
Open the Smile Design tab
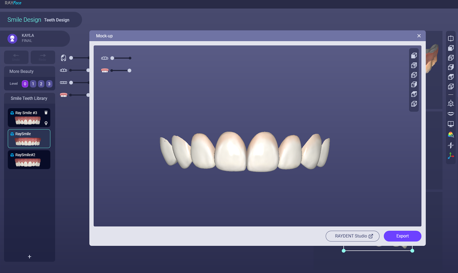click(x=24, y=20)
